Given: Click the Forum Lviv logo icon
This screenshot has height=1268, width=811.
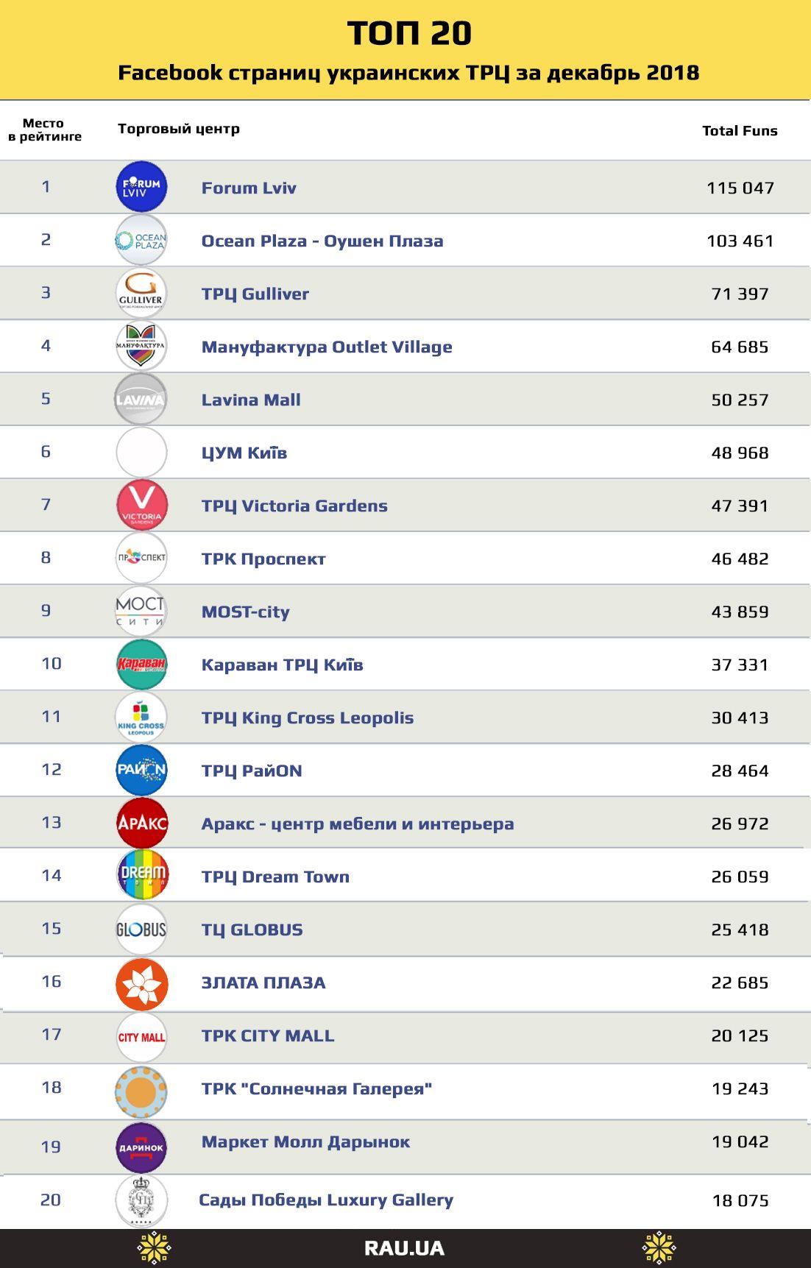Looking at the screenshot, I should coord(141,187).
